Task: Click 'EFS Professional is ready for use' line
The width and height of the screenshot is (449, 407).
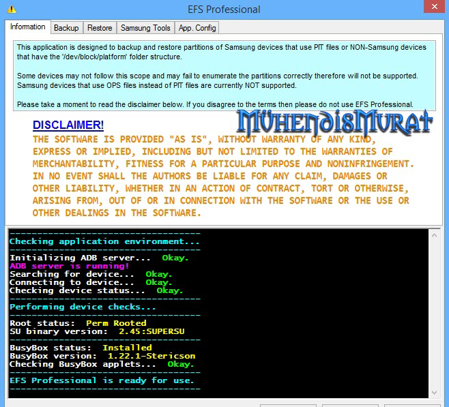Action: [101, 380]
